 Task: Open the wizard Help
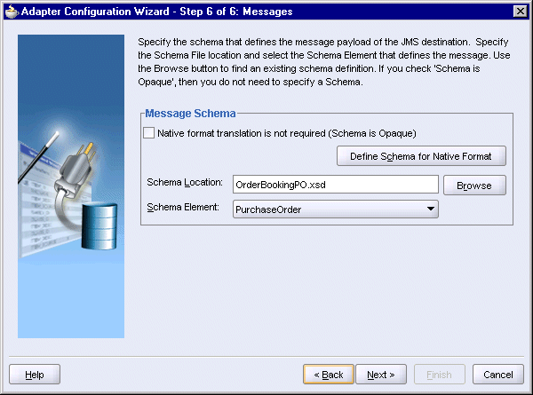click(35, 375)
